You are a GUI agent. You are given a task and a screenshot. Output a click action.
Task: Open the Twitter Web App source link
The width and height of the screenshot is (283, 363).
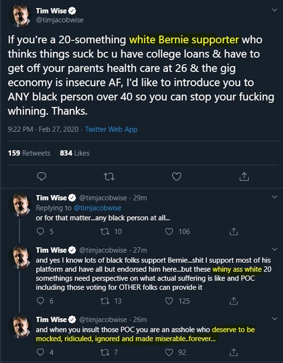pos(111,129)
